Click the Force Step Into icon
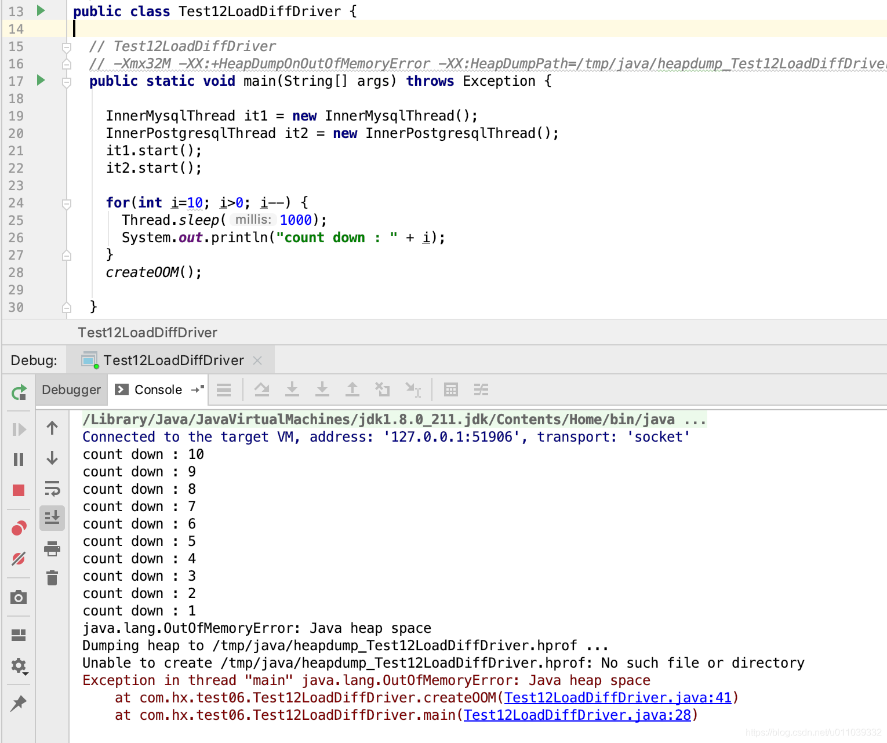This screenshot has width=887, height=743. [322, 389]
